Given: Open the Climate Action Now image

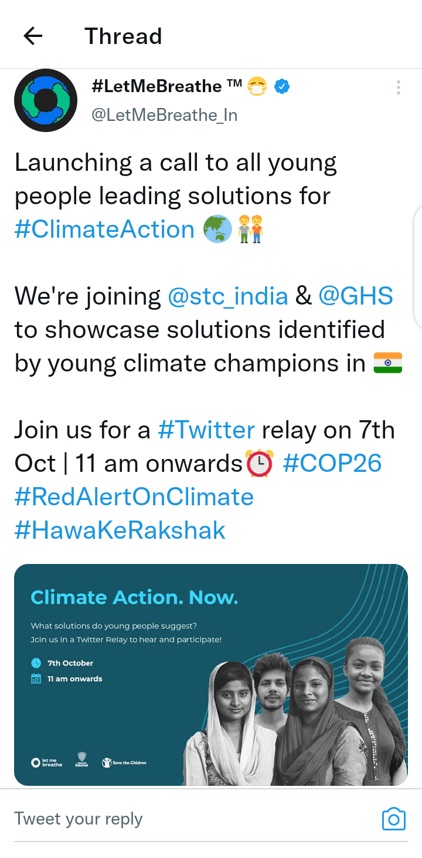Looking at the screenshot, I should 211,675.
